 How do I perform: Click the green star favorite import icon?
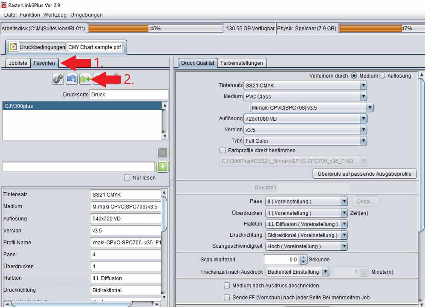pyautogui.click(x=85, y=79)
